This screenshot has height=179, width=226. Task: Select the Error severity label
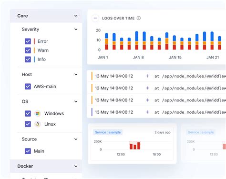pyautogui.click(x=43, y=41)
